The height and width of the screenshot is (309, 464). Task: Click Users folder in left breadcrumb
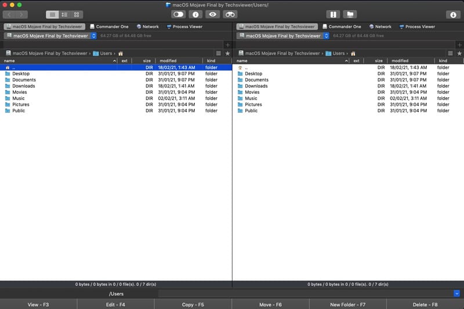click(x=103, y=53)
